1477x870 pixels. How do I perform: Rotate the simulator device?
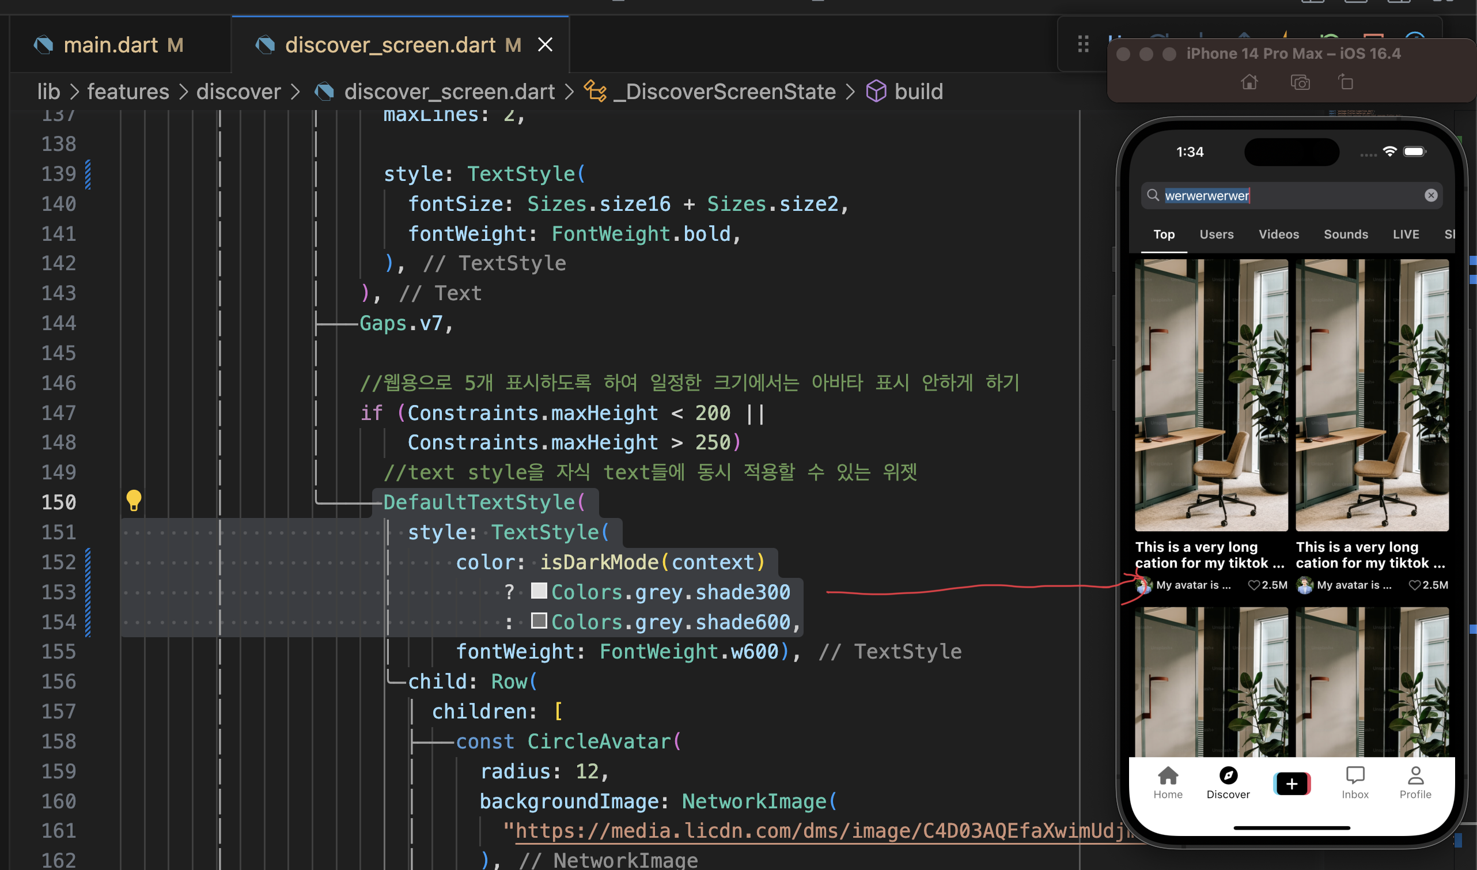click(x=1346, y=82)
